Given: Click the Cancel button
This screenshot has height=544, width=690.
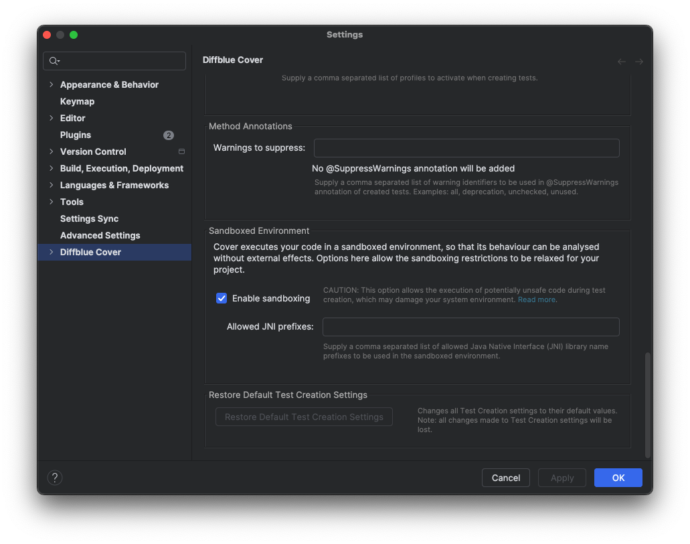Looking at the screenshot, I should pos(505,478).
